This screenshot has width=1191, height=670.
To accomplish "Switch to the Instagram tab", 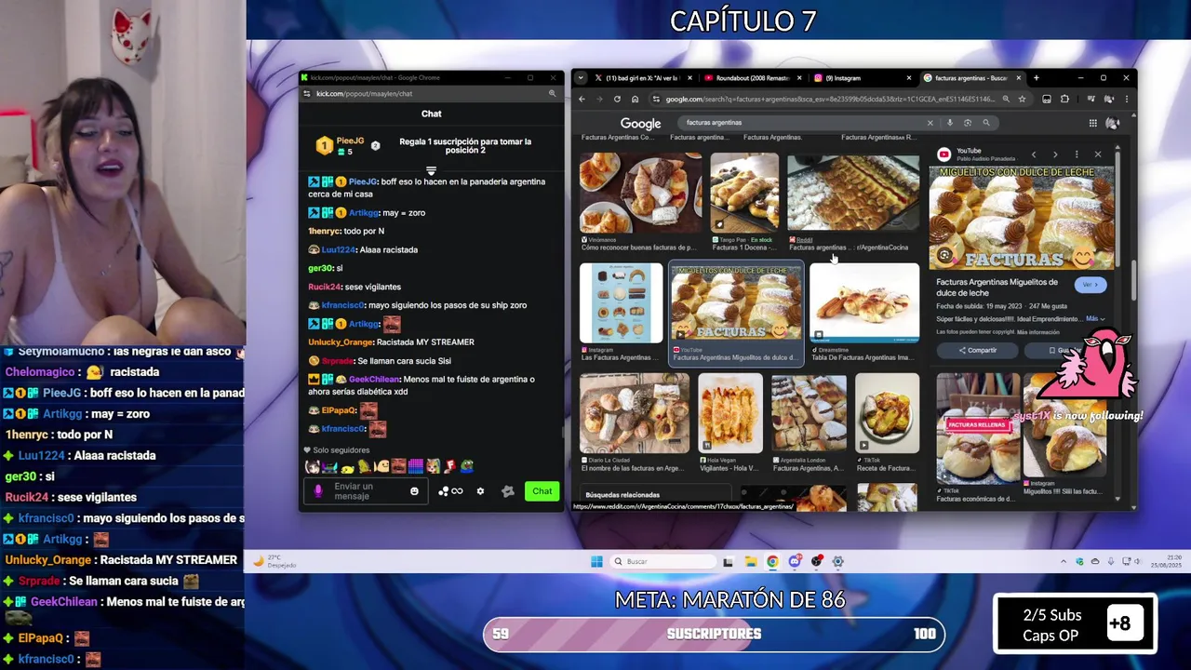I will click(x=861, y=78).
